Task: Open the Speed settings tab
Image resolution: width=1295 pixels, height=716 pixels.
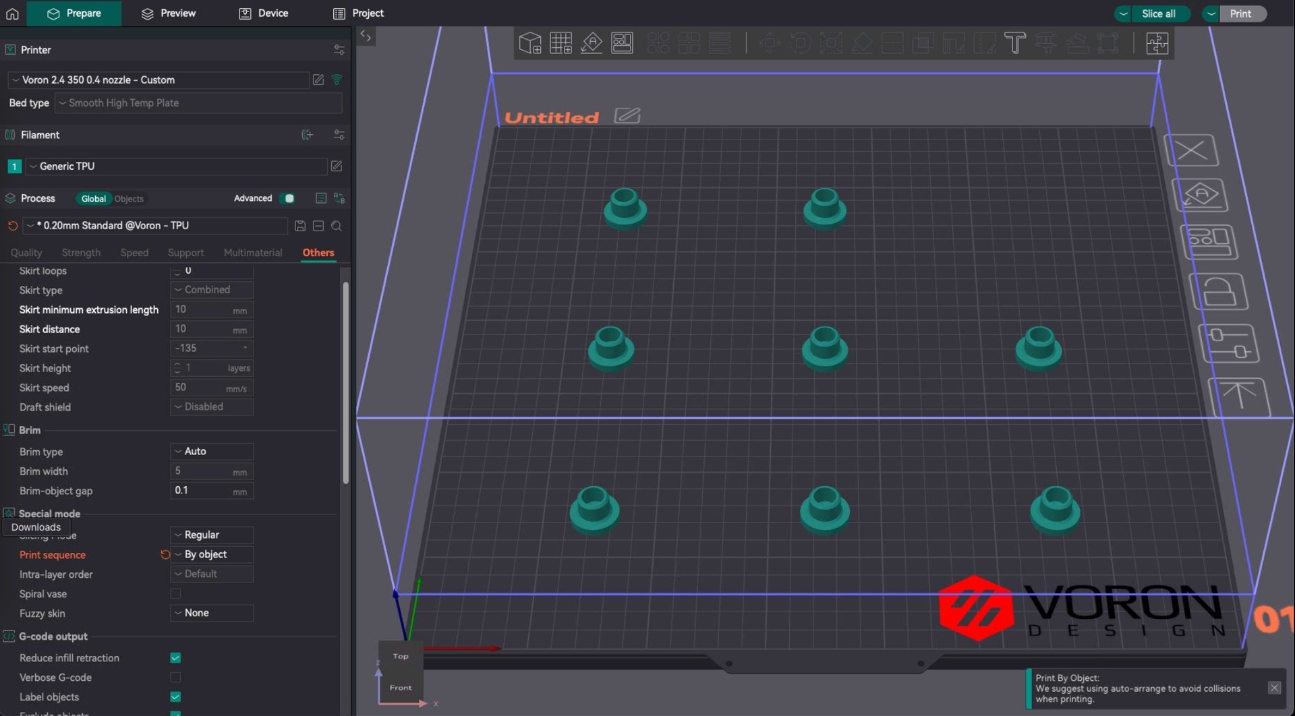Action: click(x=134, y=253)
